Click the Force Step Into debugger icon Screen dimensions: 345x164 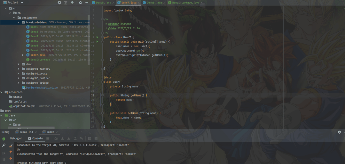click(69, 139)
